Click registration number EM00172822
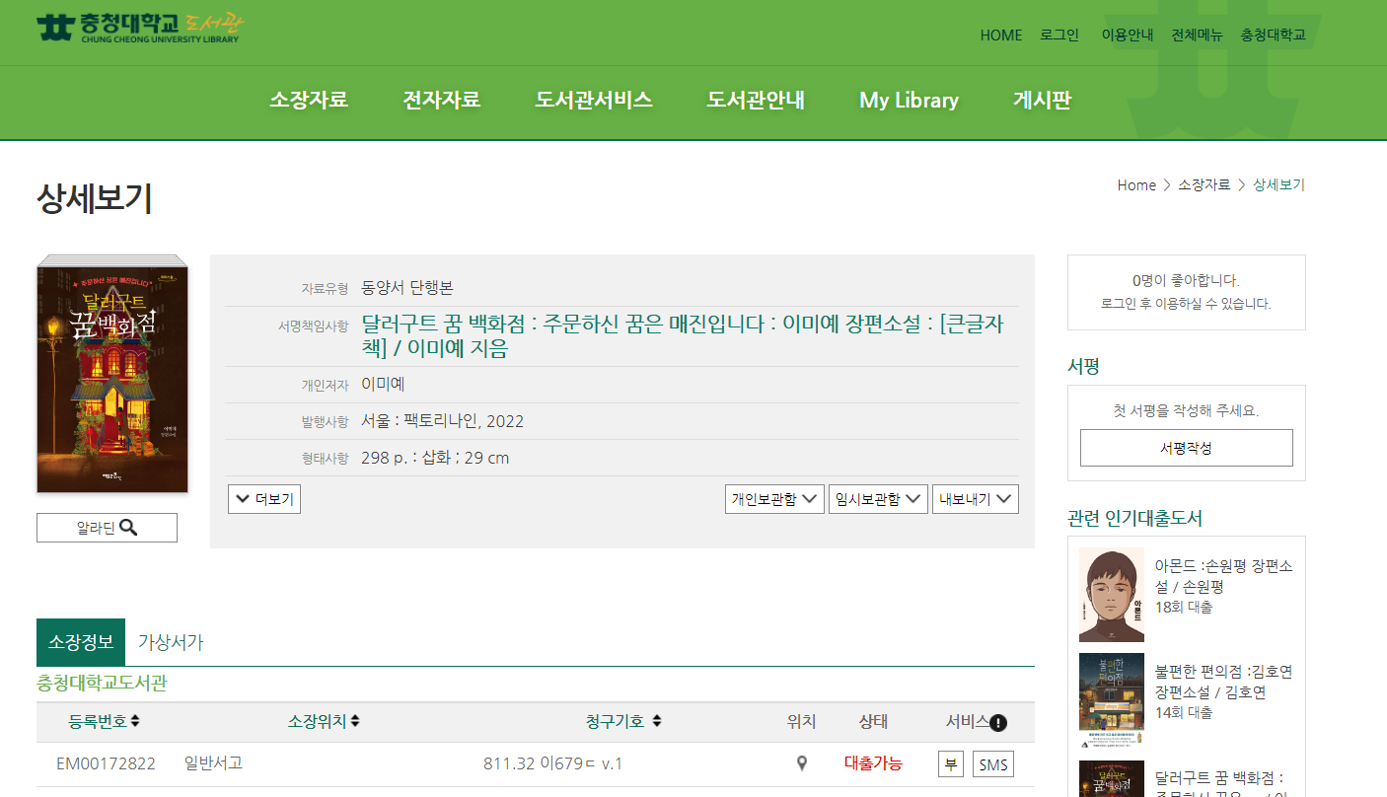Screen dimensions: 1387x797 coord(106,763)
